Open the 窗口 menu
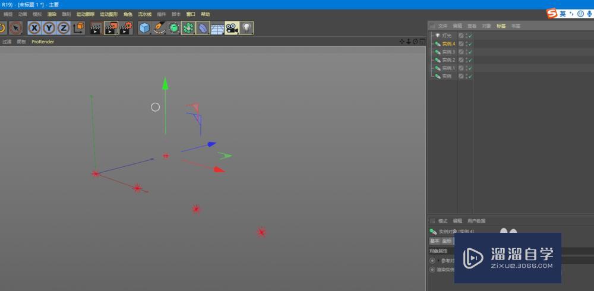 [191, 14]
